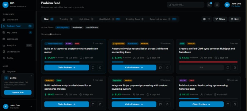The image size is (247, 111).
Task: Expand the John Doe account menu chevron
Action: click(31, 107)
